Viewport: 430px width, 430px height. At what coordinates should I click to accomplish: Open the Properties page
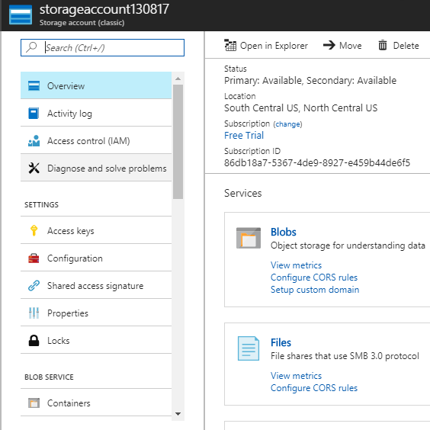point(96,313)
